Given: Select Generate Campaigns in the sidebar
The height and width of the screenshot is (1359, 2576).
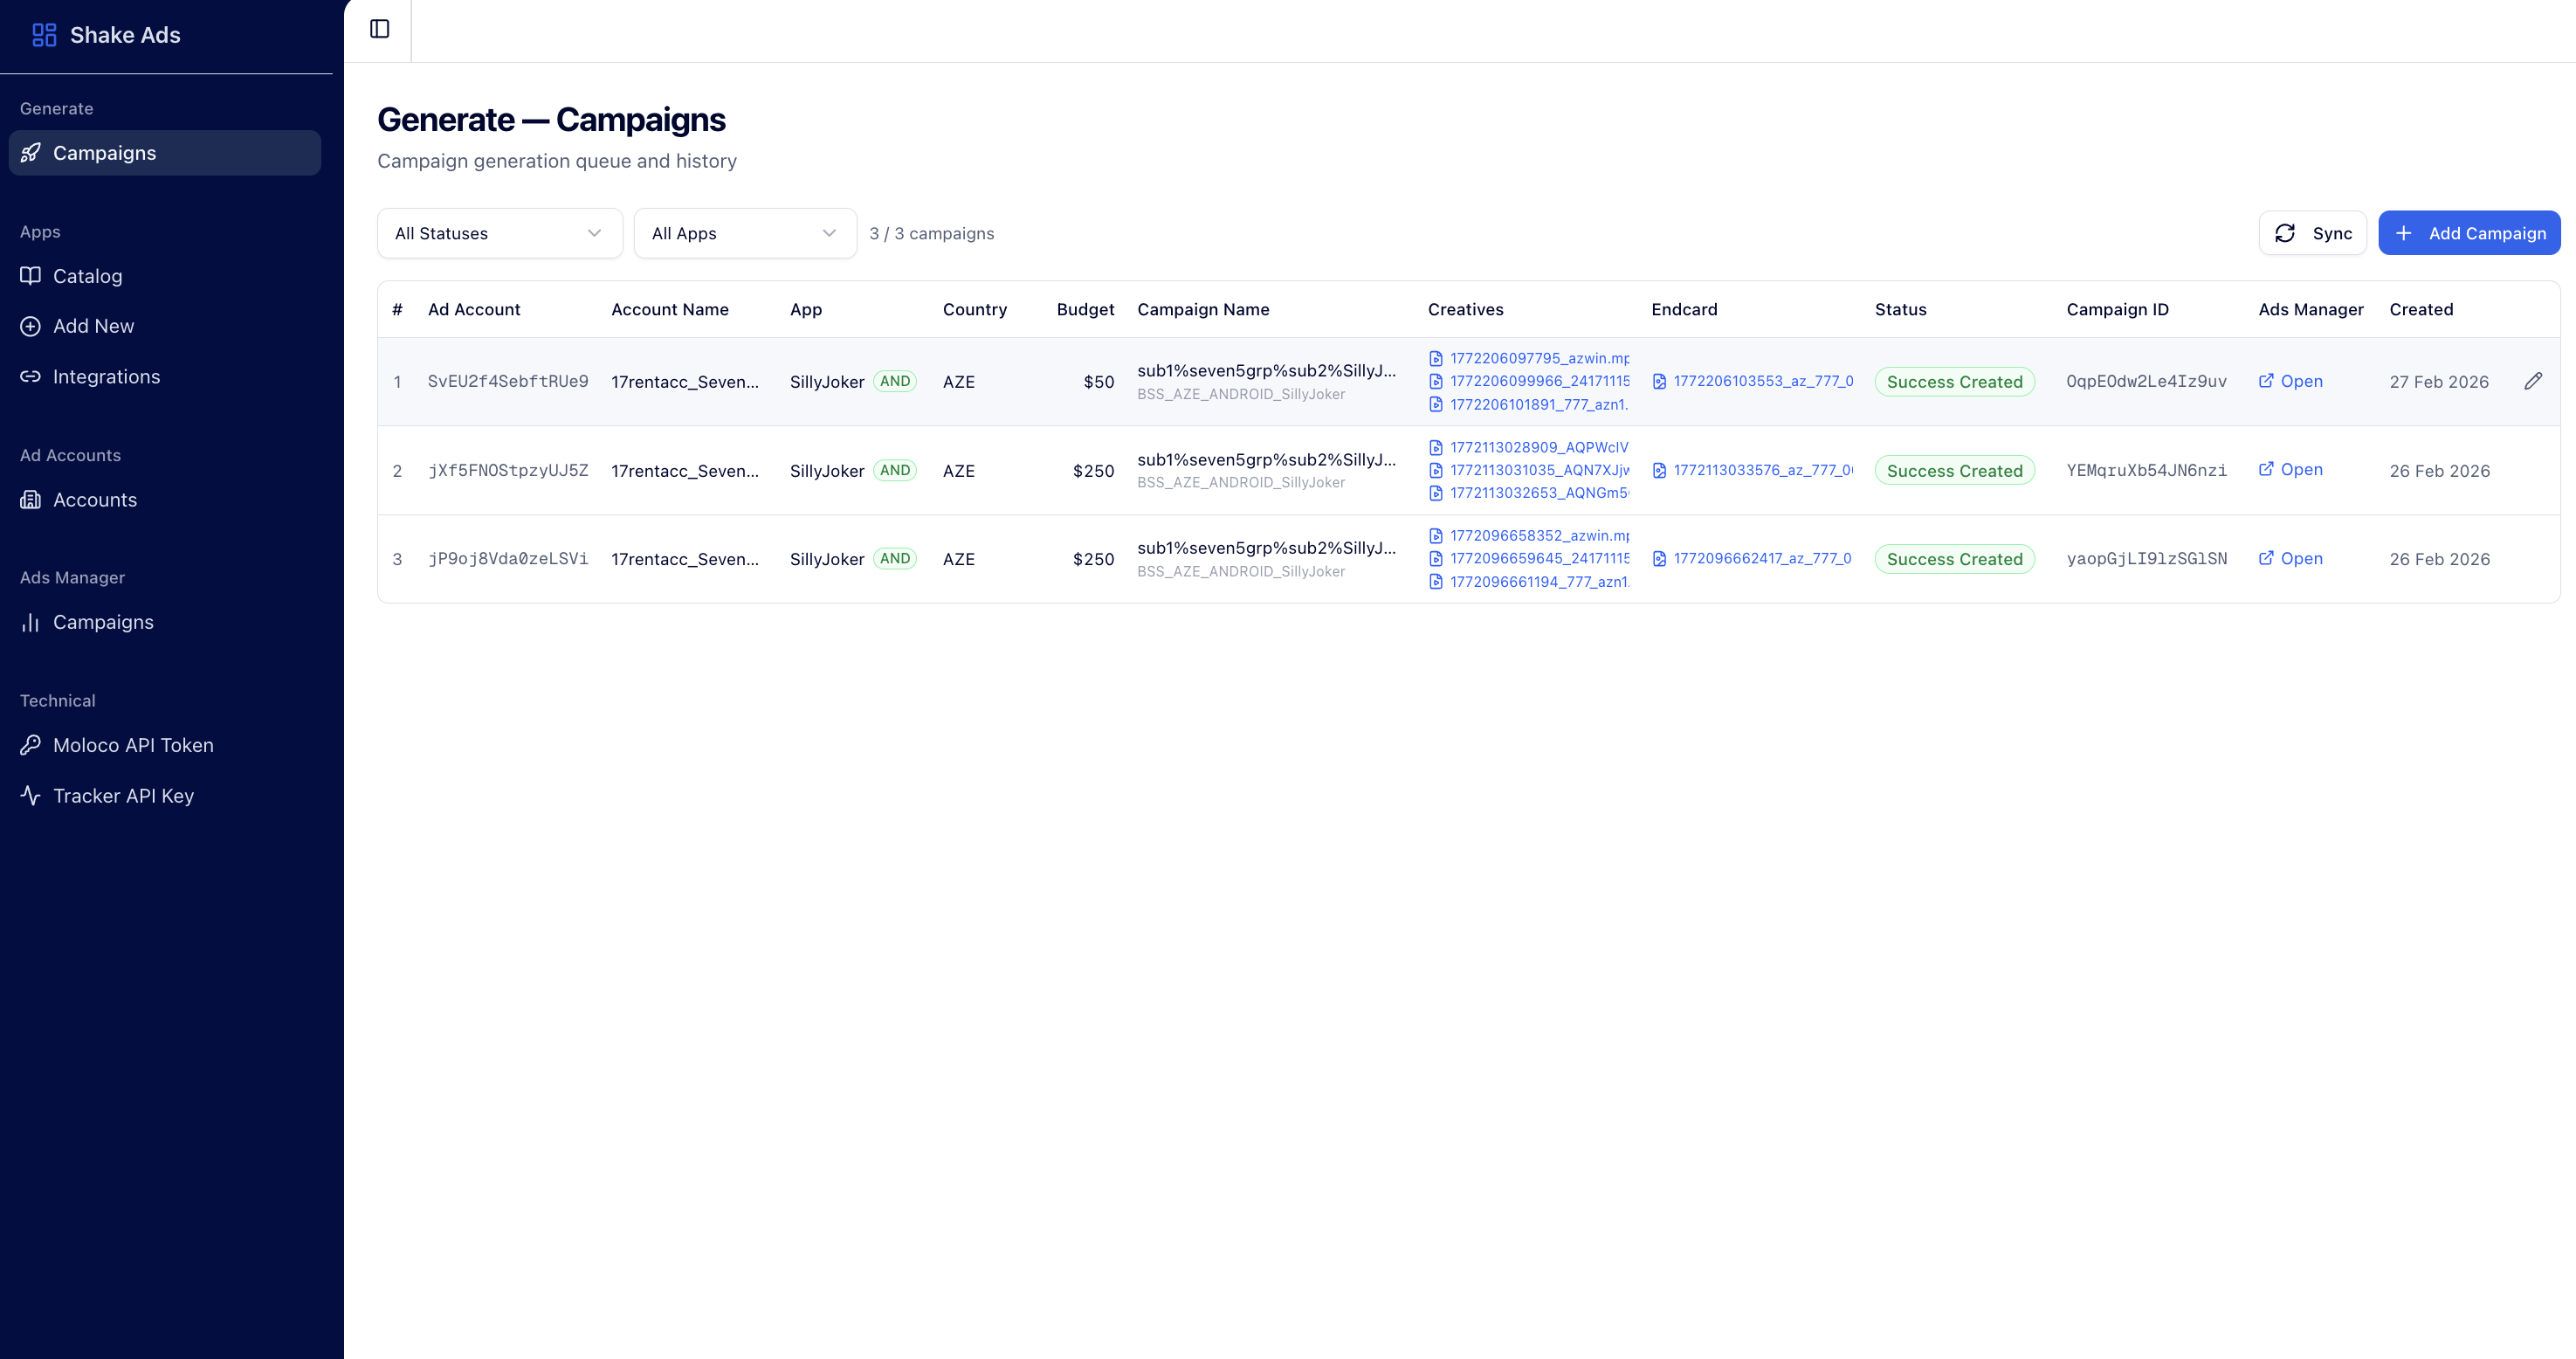Looking at the screenshot, I should point(104,153).
